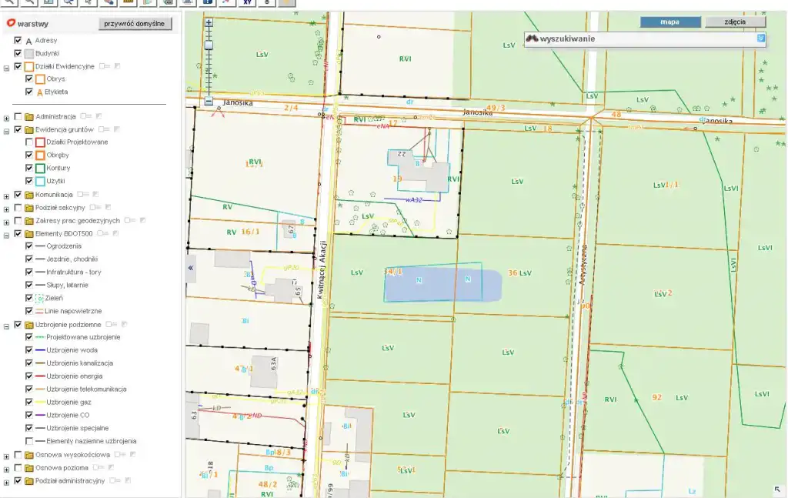Uncheck the Adresy layer checkbox

click(18, 40)
